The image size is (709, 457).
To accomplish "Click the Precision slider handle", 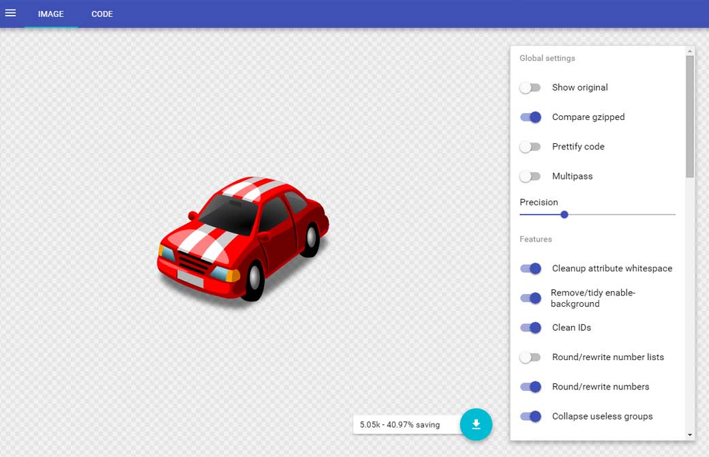I will [x=564, y=215].
